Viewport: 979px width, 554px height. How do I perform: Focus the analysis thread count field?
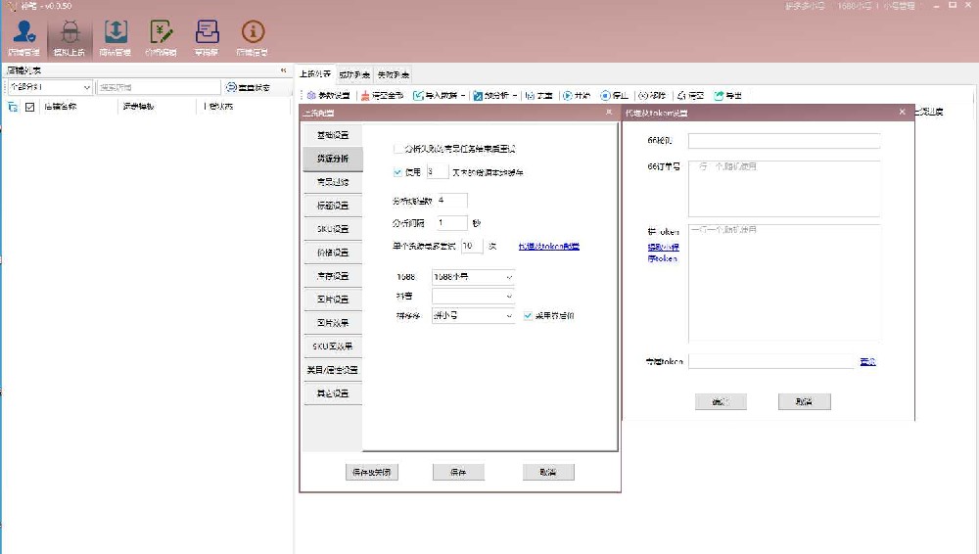pos(451,201)
